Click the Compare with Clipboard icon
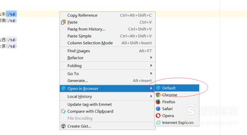Viewport: 247px width, 135px height. (63, 111)
